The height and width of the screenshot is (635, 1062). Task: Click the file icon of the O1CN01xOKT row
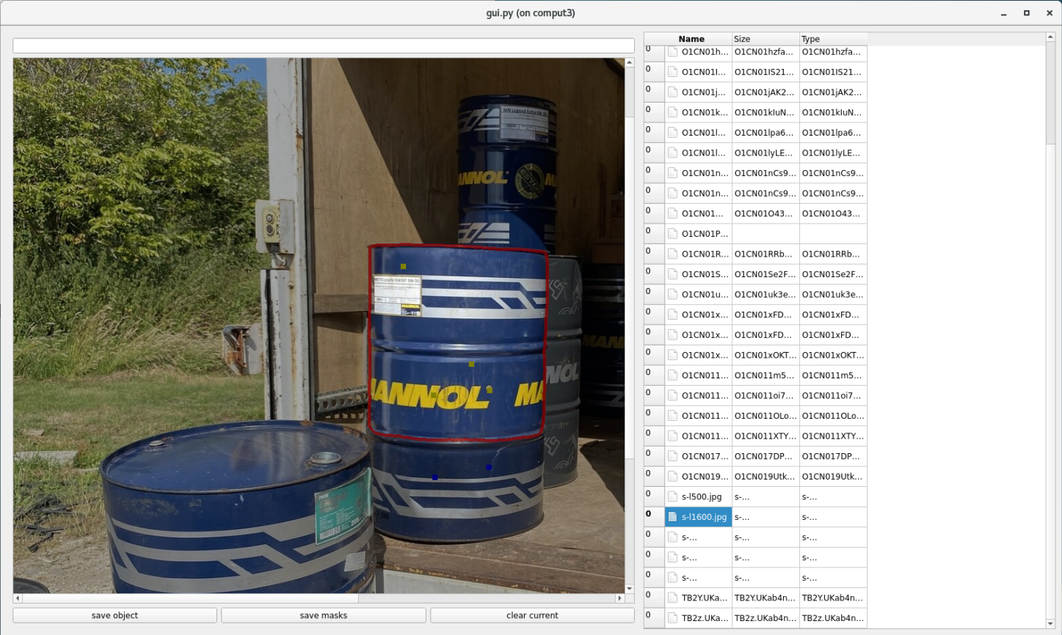click(x=672, y=356)
